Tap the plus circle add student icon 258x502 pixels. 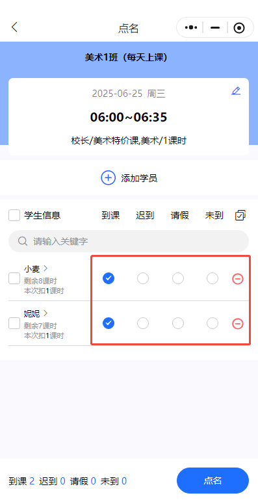click(x=108, y=178)
